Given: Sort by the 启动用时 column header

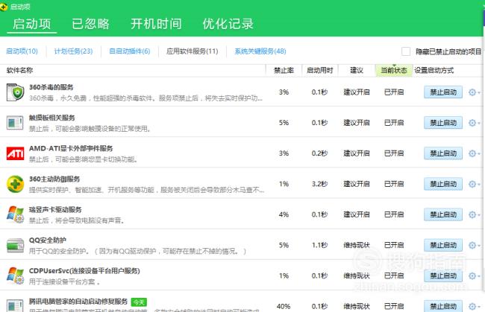Looking at the screenshot, I should click(x=320, y=70).
